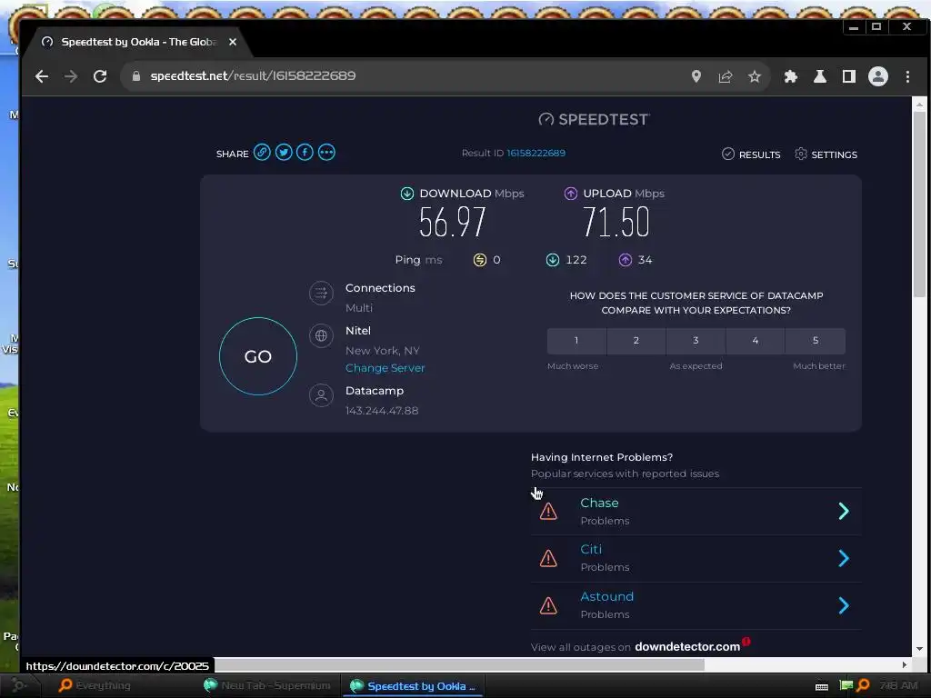Image resolution: width=931 pixels, height=698 pixels.
Task: Click the Nitel server globe icon
Action: pos(321,335)
